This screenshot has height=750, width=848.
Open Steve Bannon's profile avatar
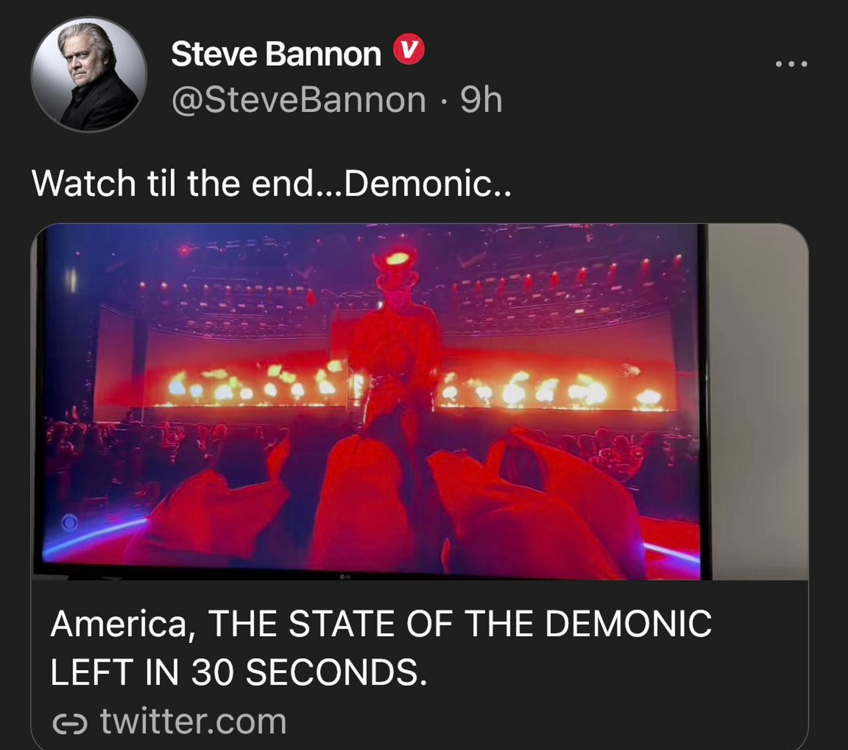pos(89,75)
